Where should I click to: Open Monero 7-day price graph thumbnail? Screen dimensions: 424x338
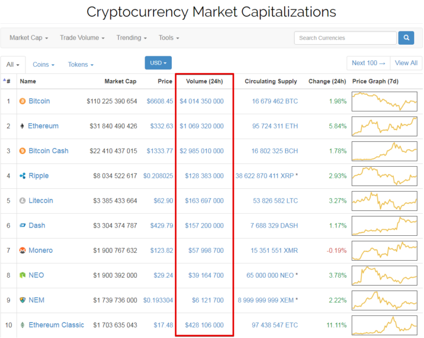pos(385,251)
